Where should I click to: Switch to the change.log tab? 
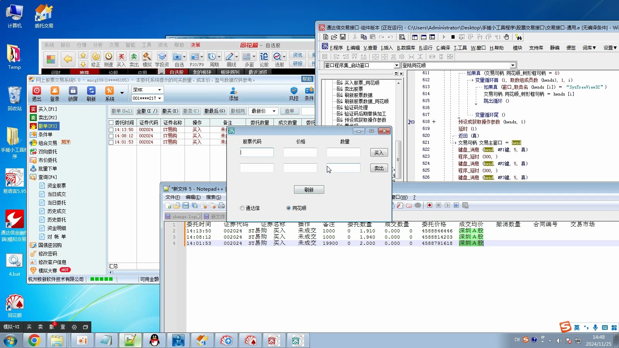[183, 217]
